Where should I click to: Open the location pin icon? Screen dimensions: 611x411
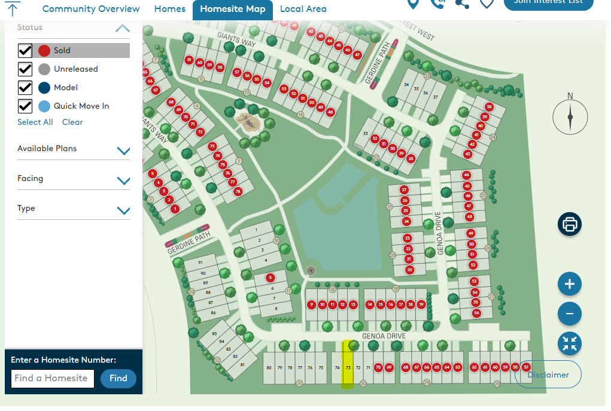click(x=413, y=4)
